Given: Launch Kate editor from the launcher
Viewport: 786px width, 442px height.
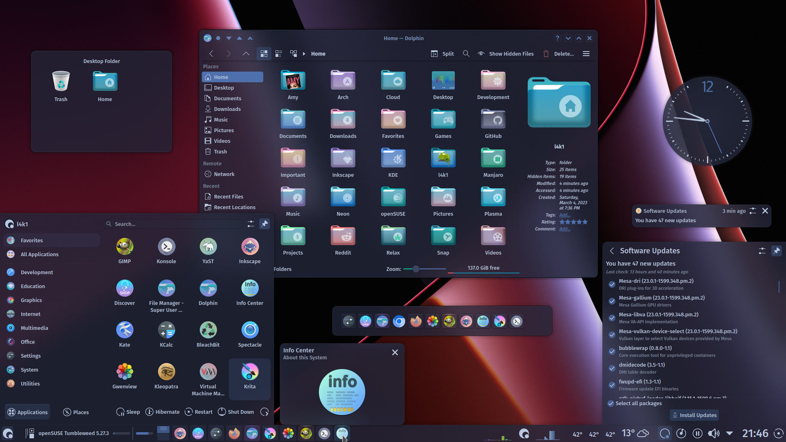Looking at the screenshot, I should 124,334.
